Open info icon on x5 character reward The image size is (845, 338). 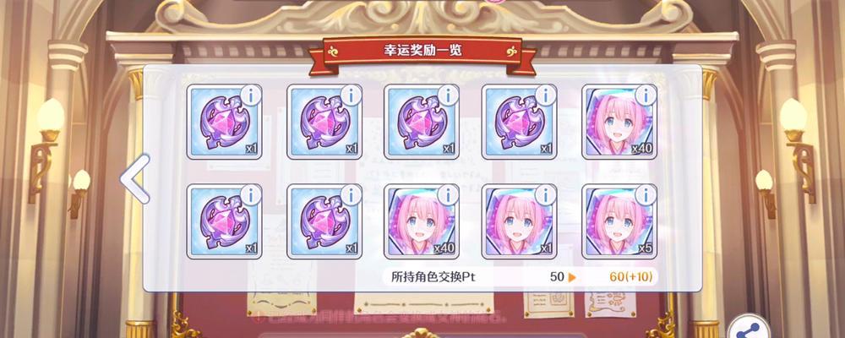646,194
